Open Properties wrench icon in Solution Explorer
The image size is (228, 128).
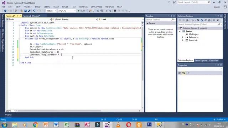[x=218, y=20]
